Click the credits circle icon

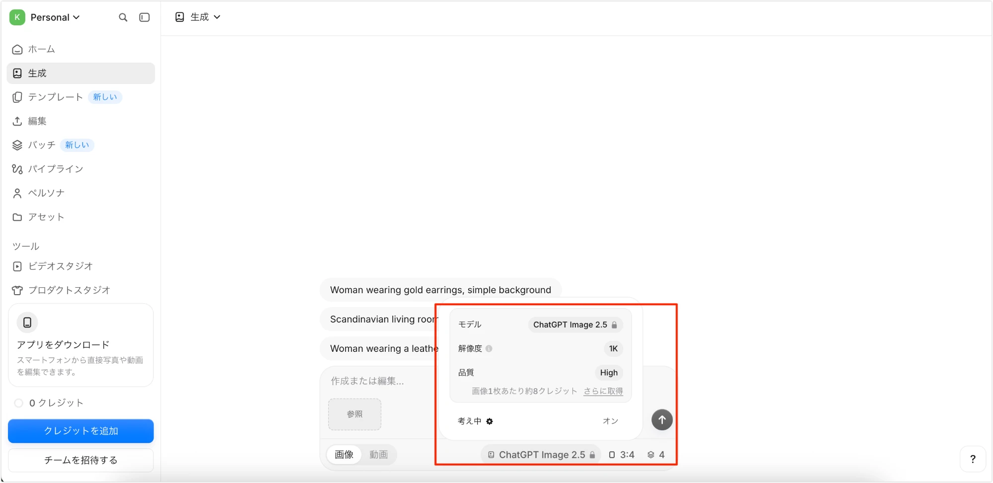pos(19,403)
